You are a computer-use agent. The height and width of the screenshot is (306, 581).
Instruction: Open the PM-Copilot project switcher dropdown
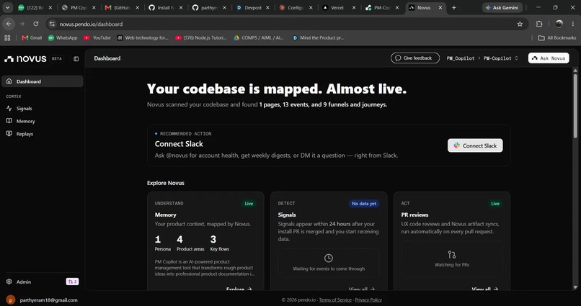point(500,58)
